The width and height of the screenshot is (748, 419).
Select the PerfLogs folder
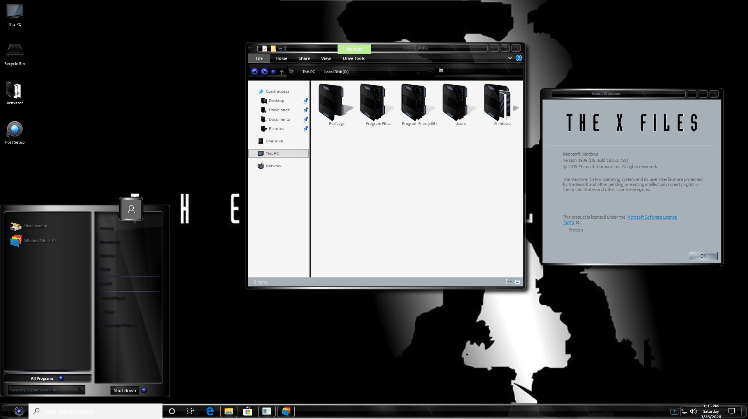[336, 105]
